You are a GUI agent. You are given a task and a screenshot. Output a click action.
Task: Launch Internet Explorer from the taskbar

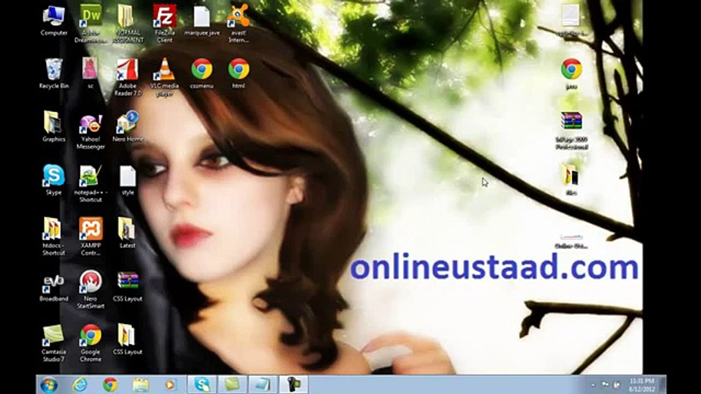point(80,385)
